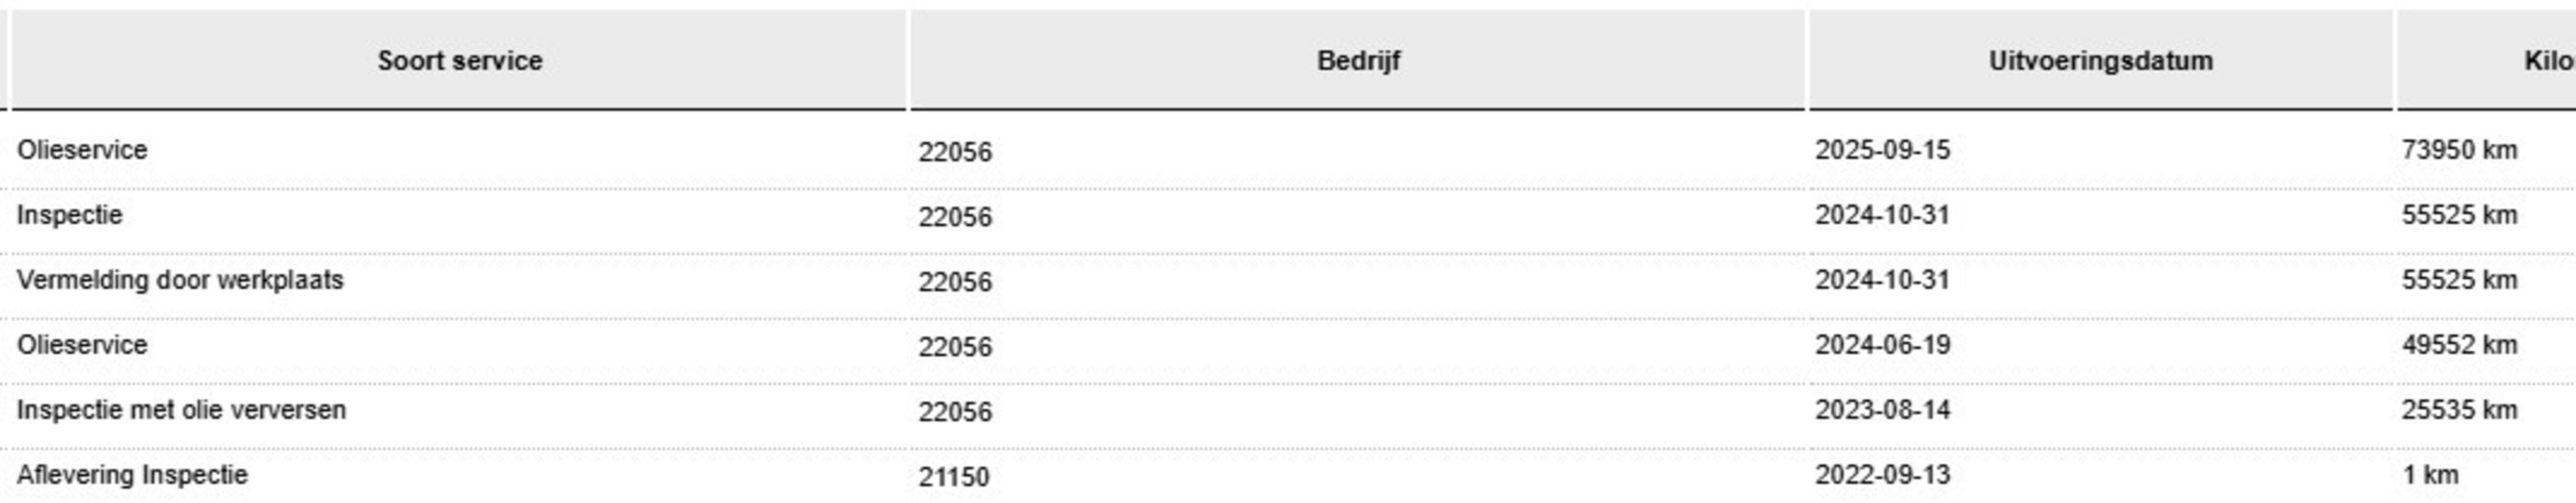Click 22056 in the Vermelding door werkplaats row
The image size is (2576, 503).
tap(955, 282)
